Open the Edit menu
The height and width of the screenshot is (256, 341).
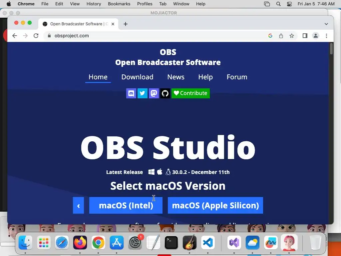click(59, 4)
